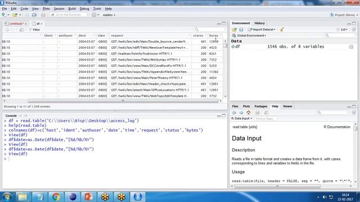Open df table view grid icon

(x=351, y=47)
